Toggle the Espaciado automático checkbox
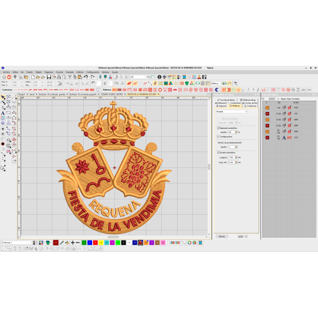Viewport: 318px width, 318px height. [x=218, y=128]
